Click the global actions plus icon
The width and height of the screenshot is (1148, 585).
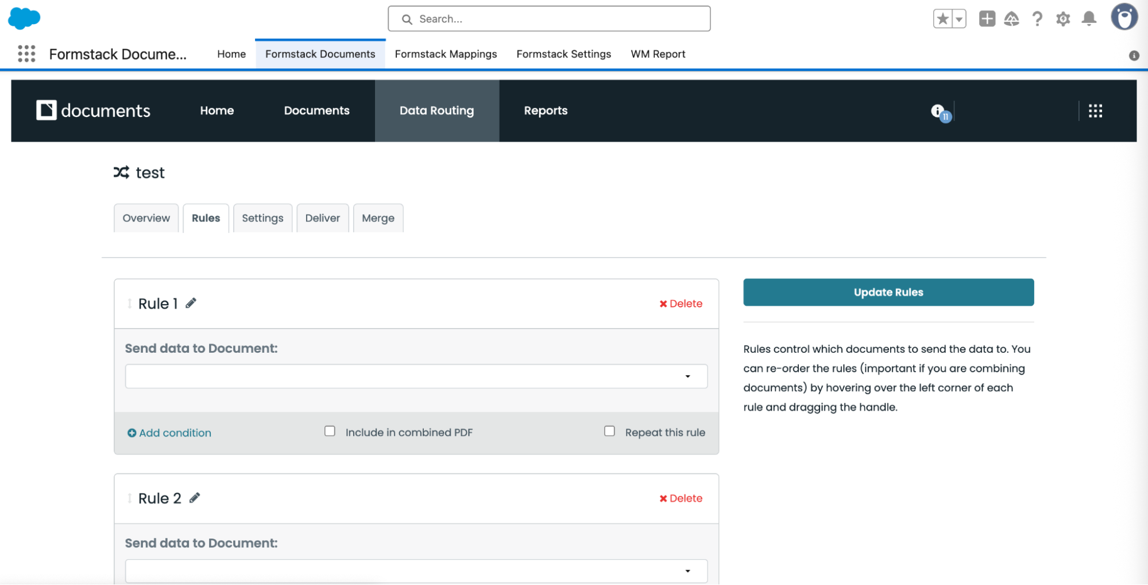987,19
